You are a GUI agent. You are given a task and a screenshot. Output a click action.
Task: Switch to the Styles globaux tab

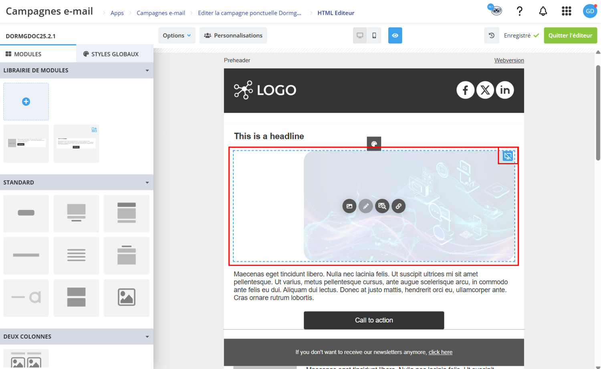pyautogui.click(x=111, y=54)
